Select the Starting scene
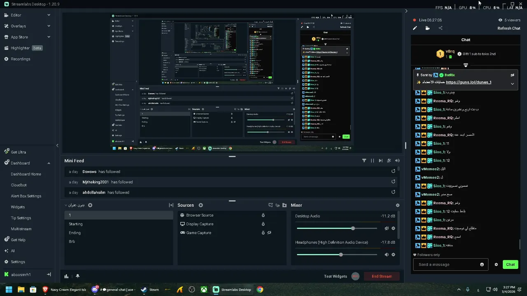 (119, 224)
